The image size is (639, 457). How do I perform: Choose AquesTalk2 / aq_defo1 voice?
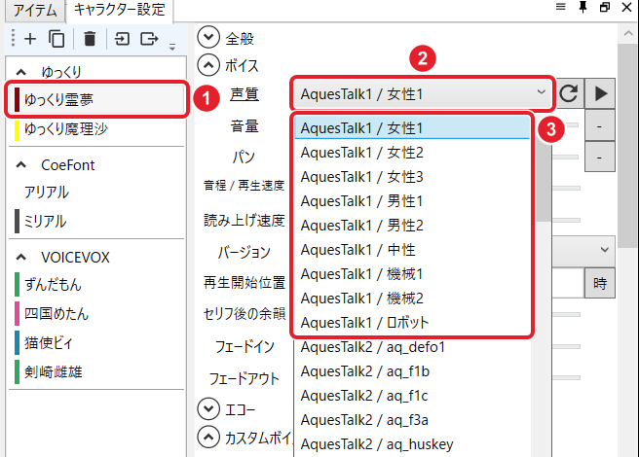[x=412, y=347]
